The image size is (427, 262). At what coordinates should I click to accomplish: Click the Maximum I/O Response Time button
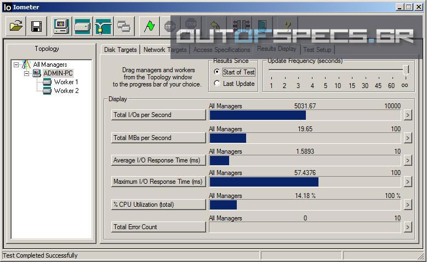158,182
